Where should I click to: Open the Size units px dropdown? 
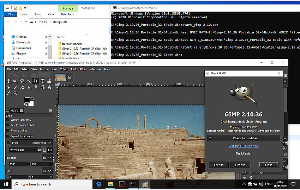click(47, 171)
